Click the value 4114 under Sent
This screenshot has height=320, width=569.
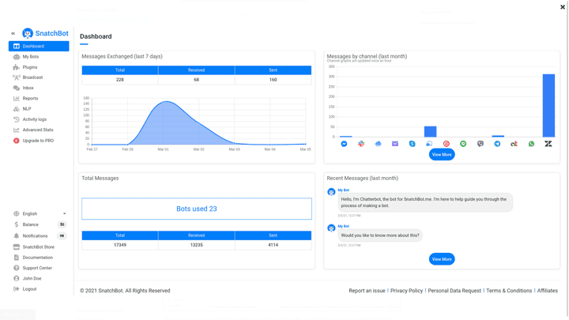click(x=273, y=245)
